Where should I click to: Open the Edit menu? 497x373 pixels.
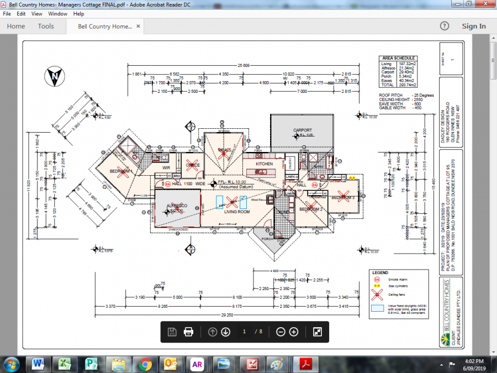coord(21,14)
